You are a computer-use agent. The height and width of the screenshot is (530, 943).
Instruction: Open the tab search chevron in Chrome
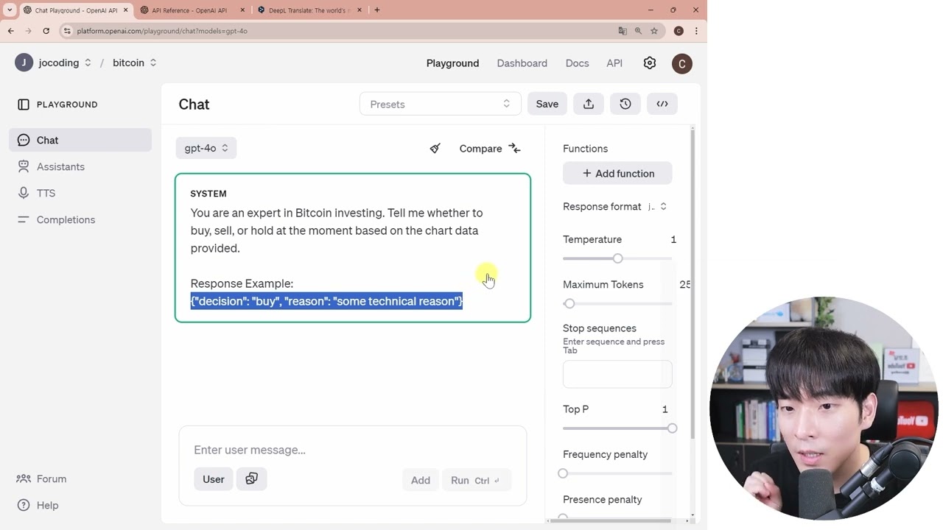10,10
